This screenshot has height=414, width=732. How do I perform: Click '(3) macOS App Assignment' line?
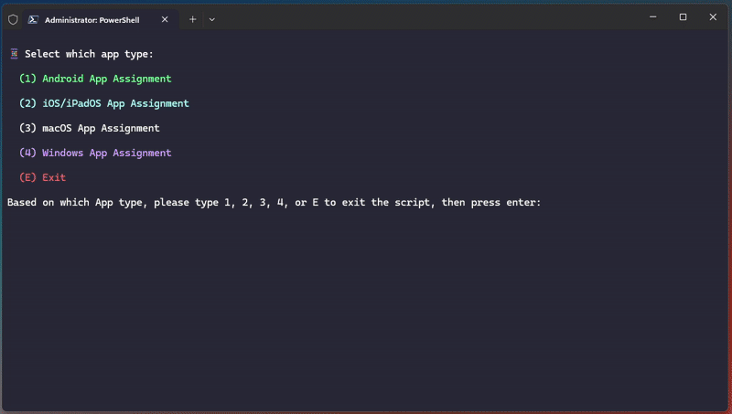(x=89, y=128)
